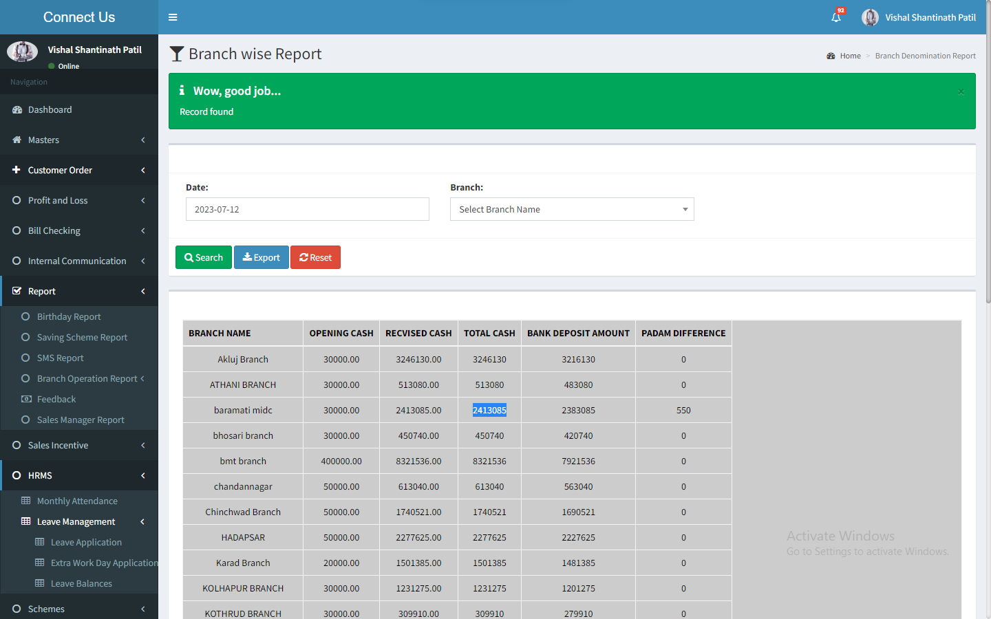This screenshot has height=619, width=991.
Task: Click the highlighted 2413085 total cash cell
Action: [x=489, y=410]
